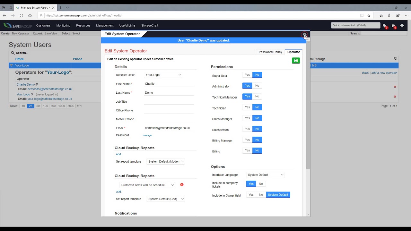Open the Management menu

(x=105, y=25)
